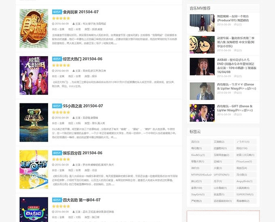
Task: Open the cartoon faces MV thumbnail
Action: tap(202, 45)
